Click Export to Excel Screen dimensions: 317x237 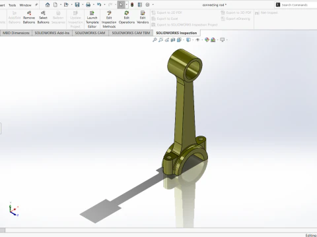[164, 18]
